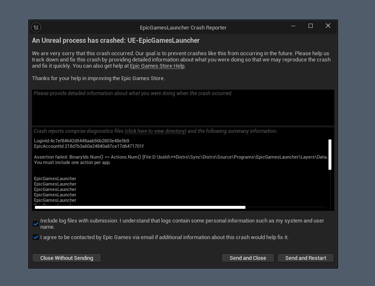Screen dimensions: 375x286
Task: Close the Crash Reporter window
Action: [x=328, y=26]
